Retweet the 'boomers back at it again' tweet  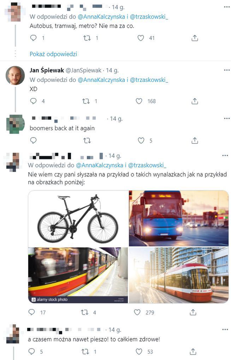[x=87, y=140]
